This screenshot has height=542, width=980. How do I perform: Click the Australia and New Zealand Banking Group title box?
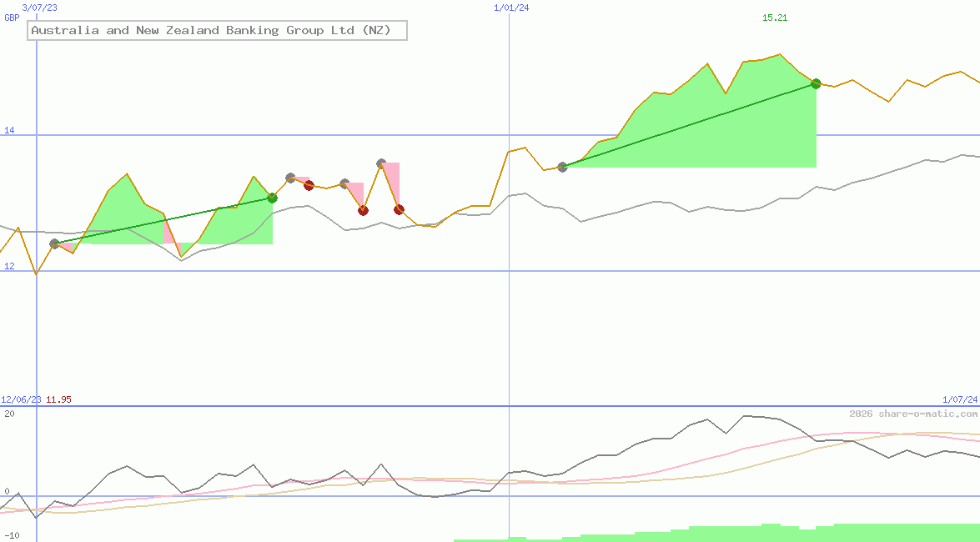click(x=218, y=30)
